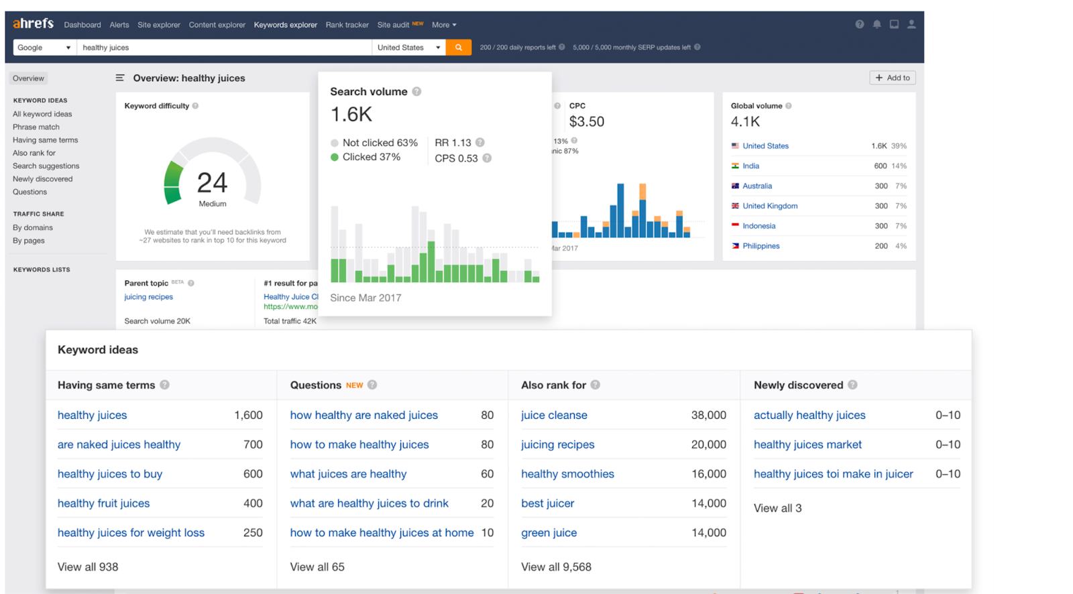Switch to Rank tracker in top navigation
1073x594 pixels.
pyautogui.click(x=347, y=25)
